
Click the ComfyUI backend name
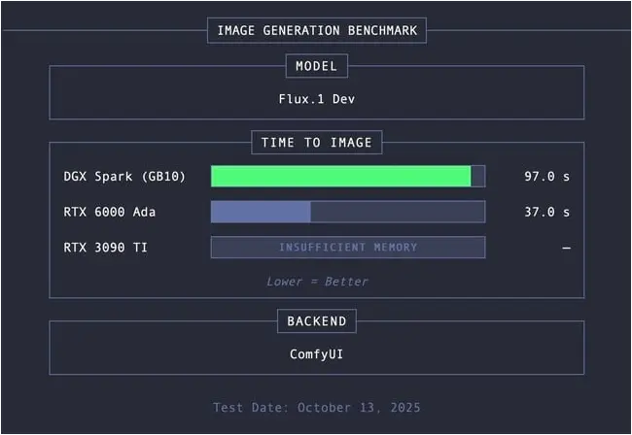(316, 353)
